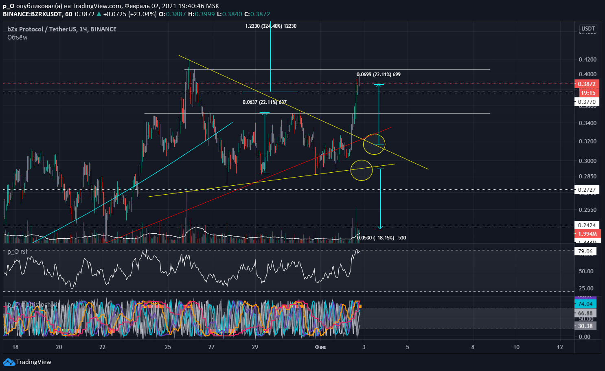The width and height of the screenshot is (605, 371).
Task: Click the RSI value label 79.06
Action: [585, 251]
